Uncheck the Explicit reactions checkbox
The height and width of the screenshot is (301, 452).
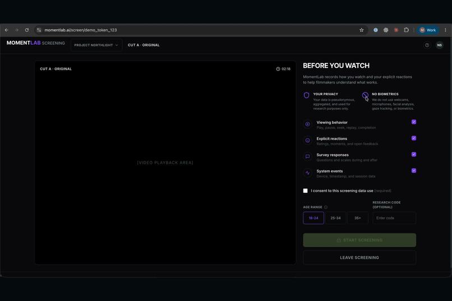(x=414, y=138)
